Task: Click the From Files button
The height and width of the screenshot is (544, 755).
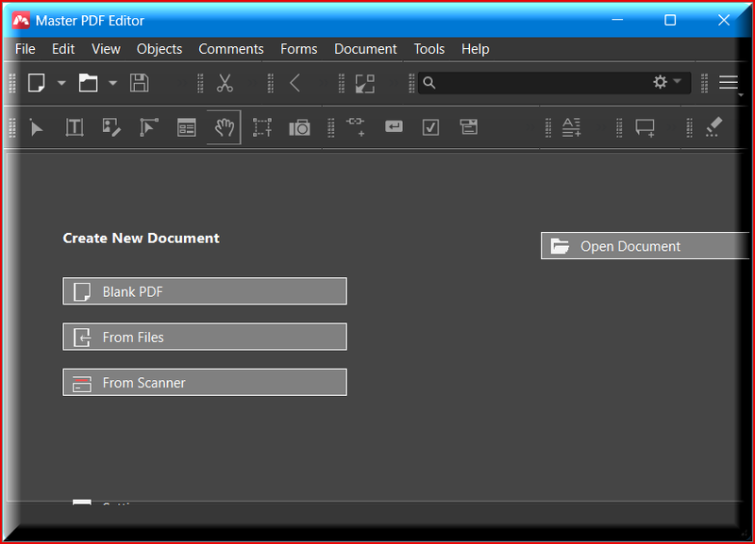Action: [205, 338]
